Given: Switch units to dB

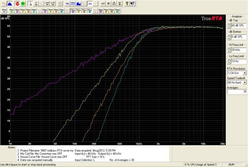Looking at the screenshot, I should click(108, 3).
